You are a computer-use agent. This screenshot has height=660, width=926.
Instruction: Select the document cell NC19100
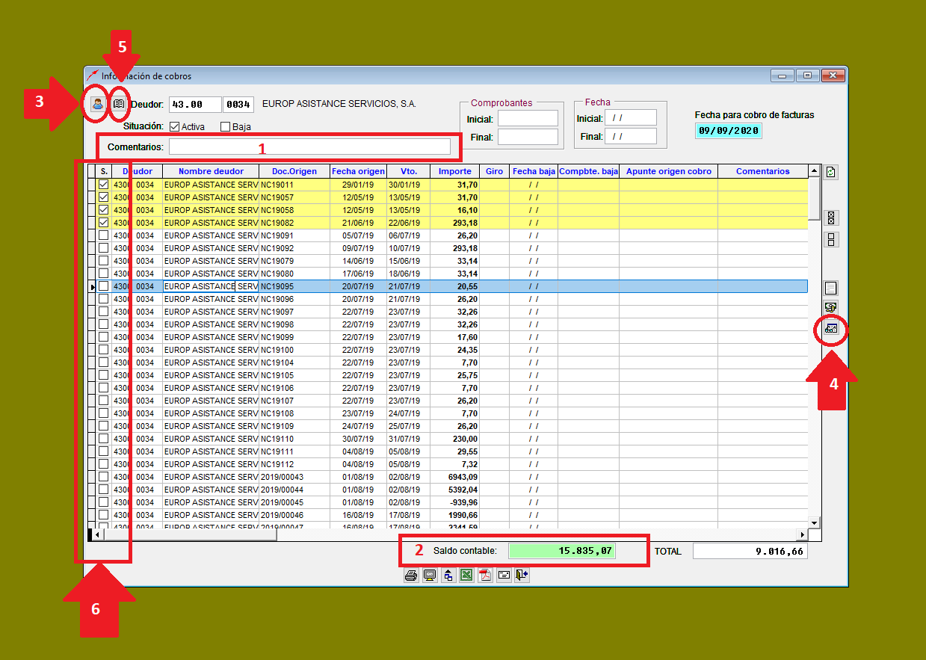294,350
